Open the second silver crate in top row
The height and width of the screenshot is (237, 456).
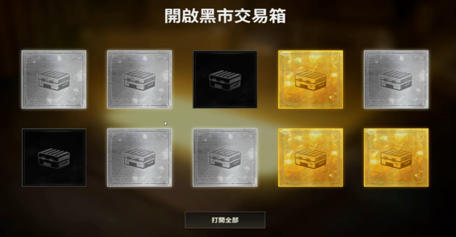click(x=140, y=79)
